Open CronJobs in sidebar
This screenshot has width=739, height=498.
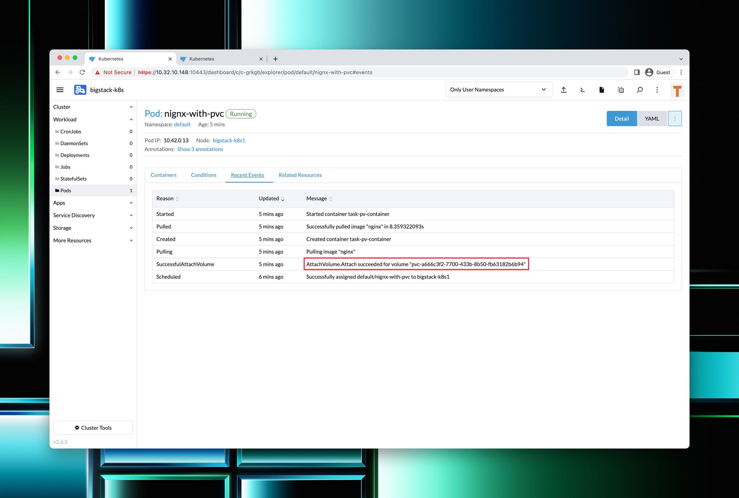tap(93, 132)
